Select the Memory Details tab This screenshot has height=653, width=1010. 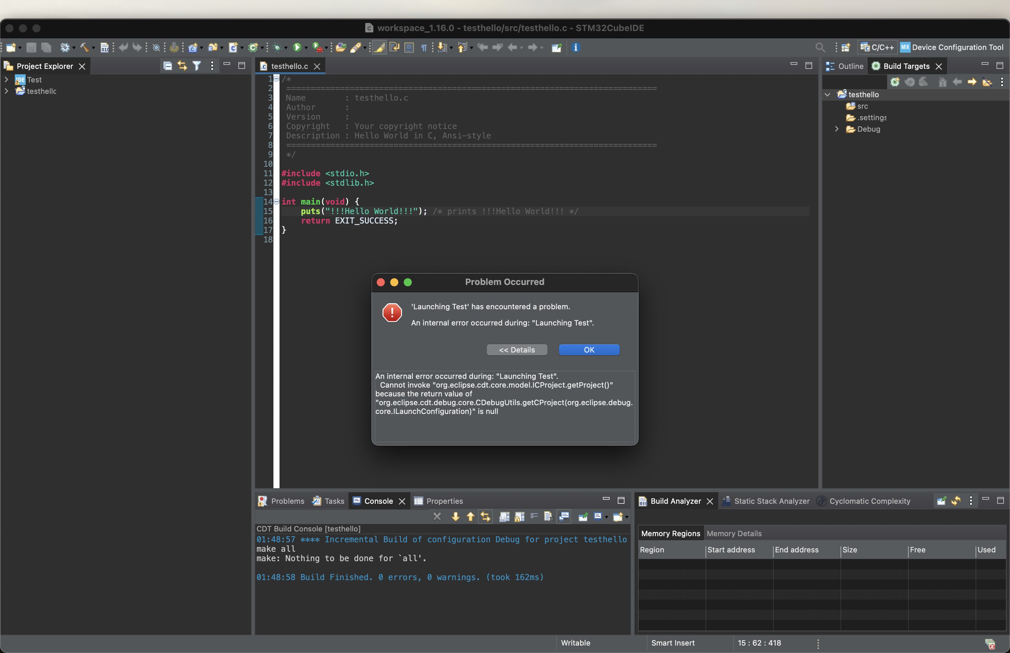tap(734, 533)
